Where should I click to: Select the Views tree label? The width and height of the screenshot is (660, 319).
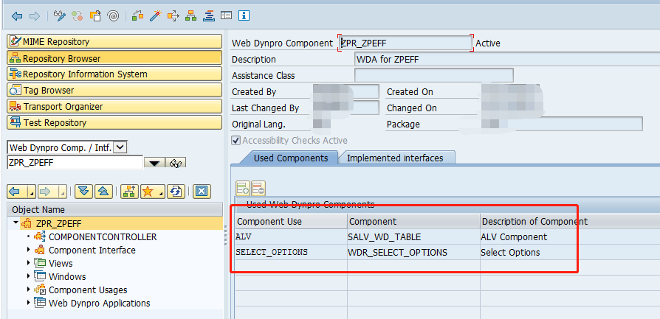[x=61, y=264]
